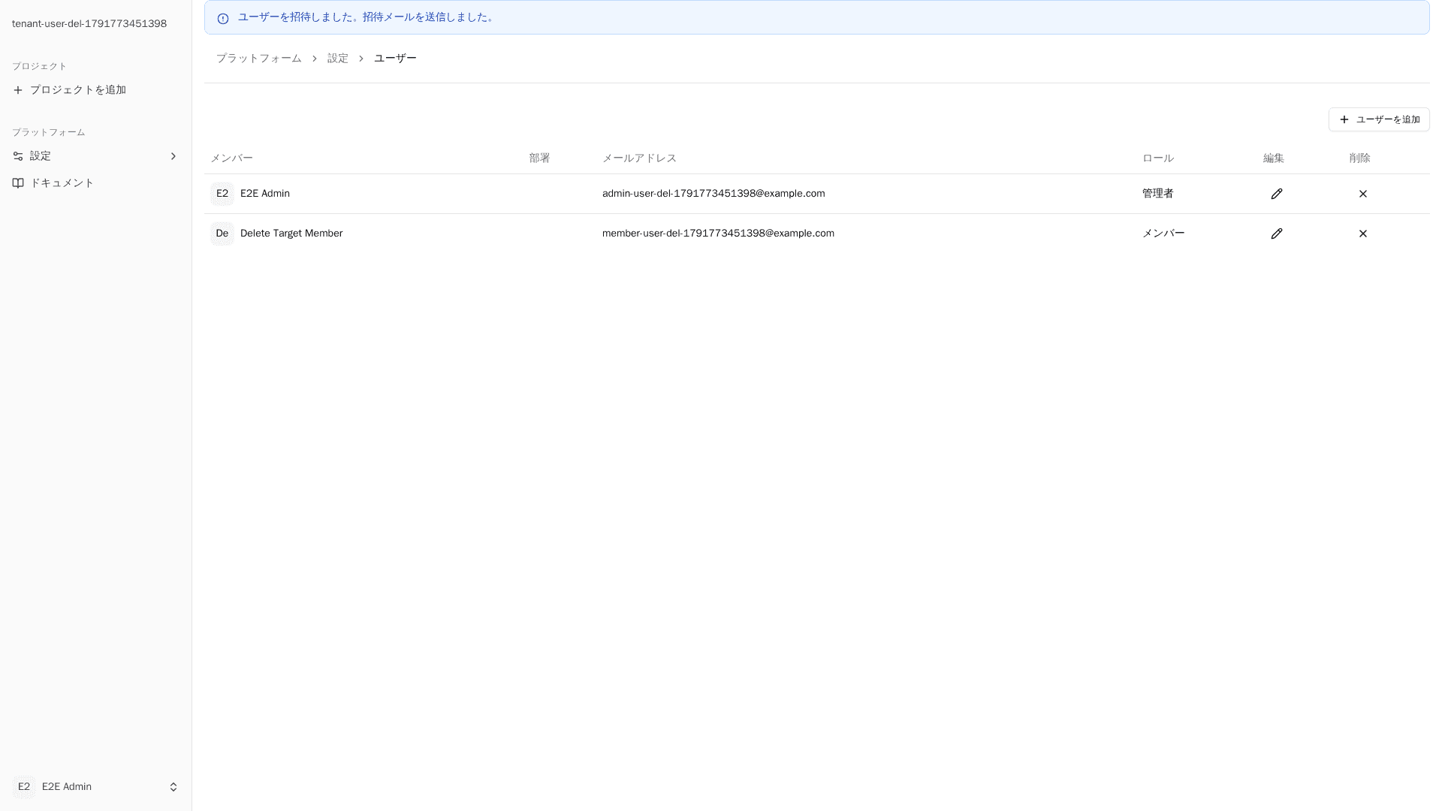Choose プロジェクトを追加 in sidebar

[95, 90]
